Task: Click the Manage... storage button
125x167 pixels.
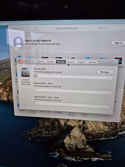Action: [105, 72]
